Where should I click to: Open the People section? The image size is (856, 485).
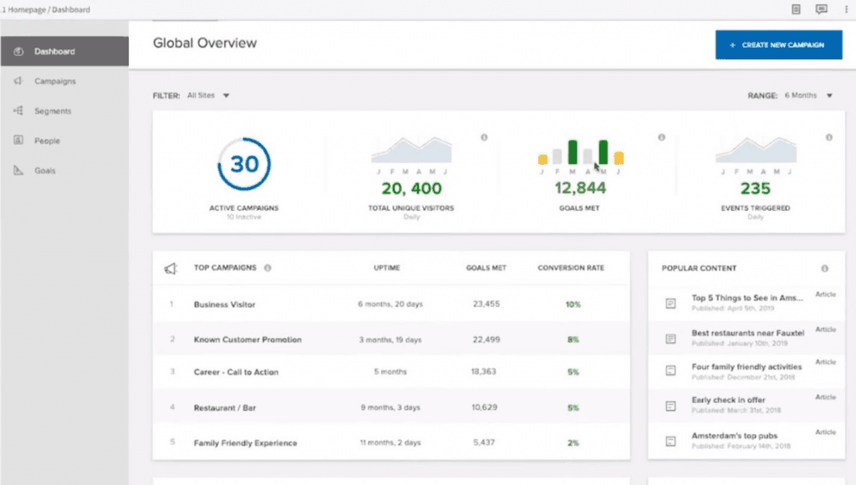point(47,140)
